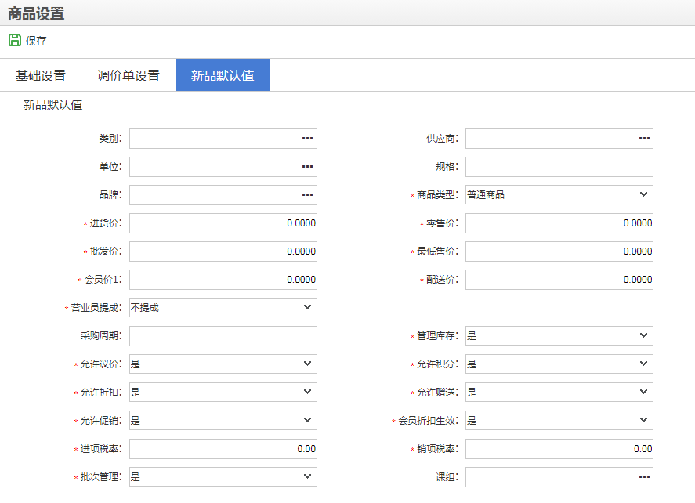Open the 类别 lookup ellipsis button
The image size is (695, 503).
308,139
